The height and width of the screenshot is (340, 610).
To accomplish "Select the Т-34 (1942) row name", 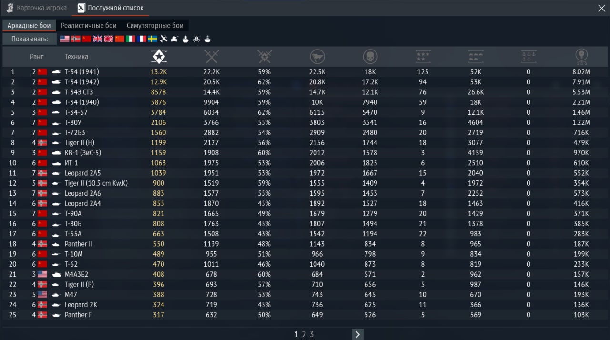I will click(81, 82).
